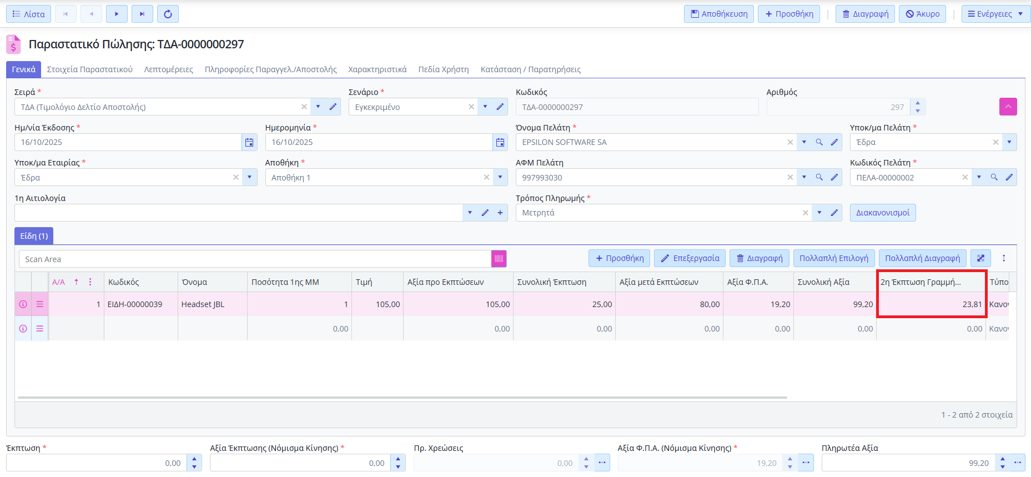Click the refresh icon in top toolbar
Viewport: 1031px width, 477px height.
[168, 14]
